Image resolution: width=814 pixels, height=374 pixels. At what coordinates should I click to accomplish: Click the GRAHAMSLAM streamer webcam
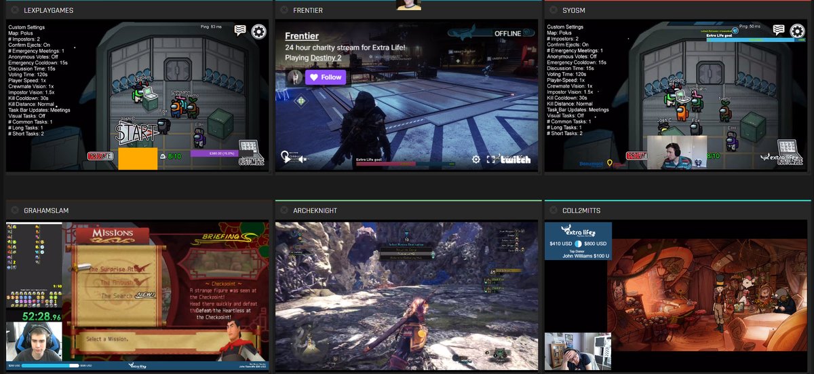point(34,342)
